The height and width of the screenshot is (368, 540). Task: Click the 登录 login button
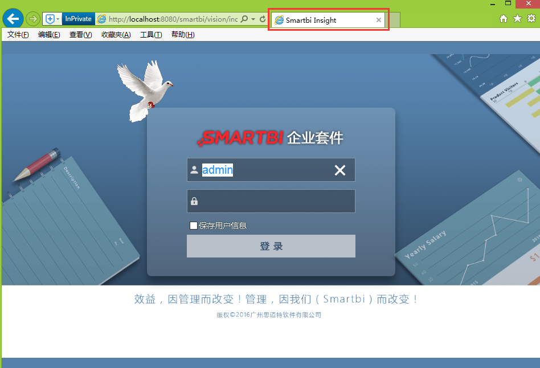tap(271, 246)
